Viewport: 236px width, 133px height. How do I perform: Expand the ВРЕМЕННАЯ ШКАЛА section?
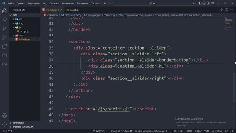coord(23,127)
